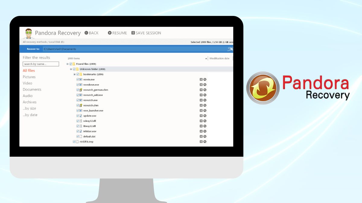Uncheck the bookmarks folder checkbox

point(78,74)
